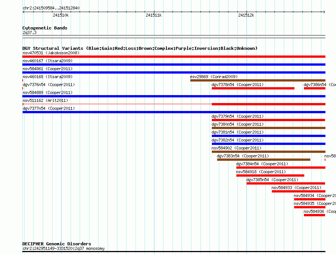Click the blue nsv460167 variant bar
Viewport: 336px width, 254px height.
174,65
